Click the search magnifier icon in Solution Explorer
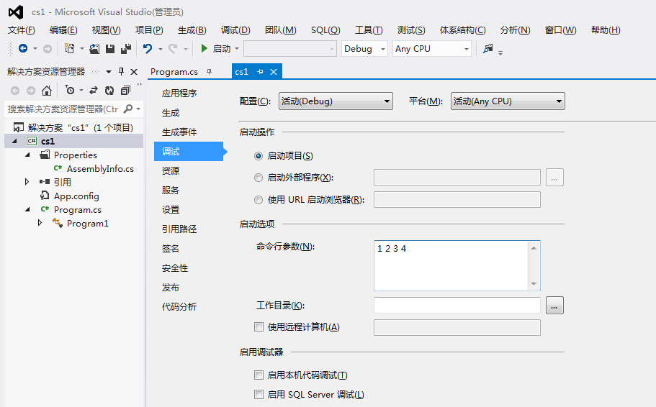The width and height of the screenshot is (656, 407). coord(128,109)
